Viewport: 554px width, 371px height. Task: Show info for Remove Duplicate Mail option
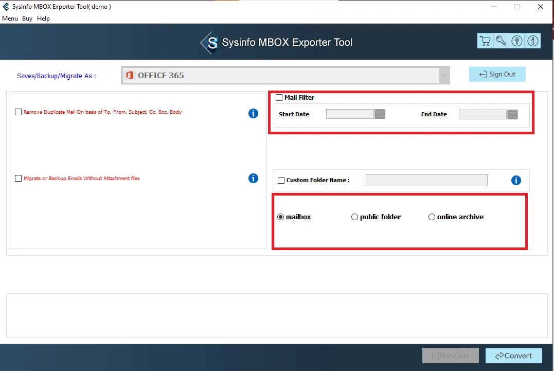253,113
